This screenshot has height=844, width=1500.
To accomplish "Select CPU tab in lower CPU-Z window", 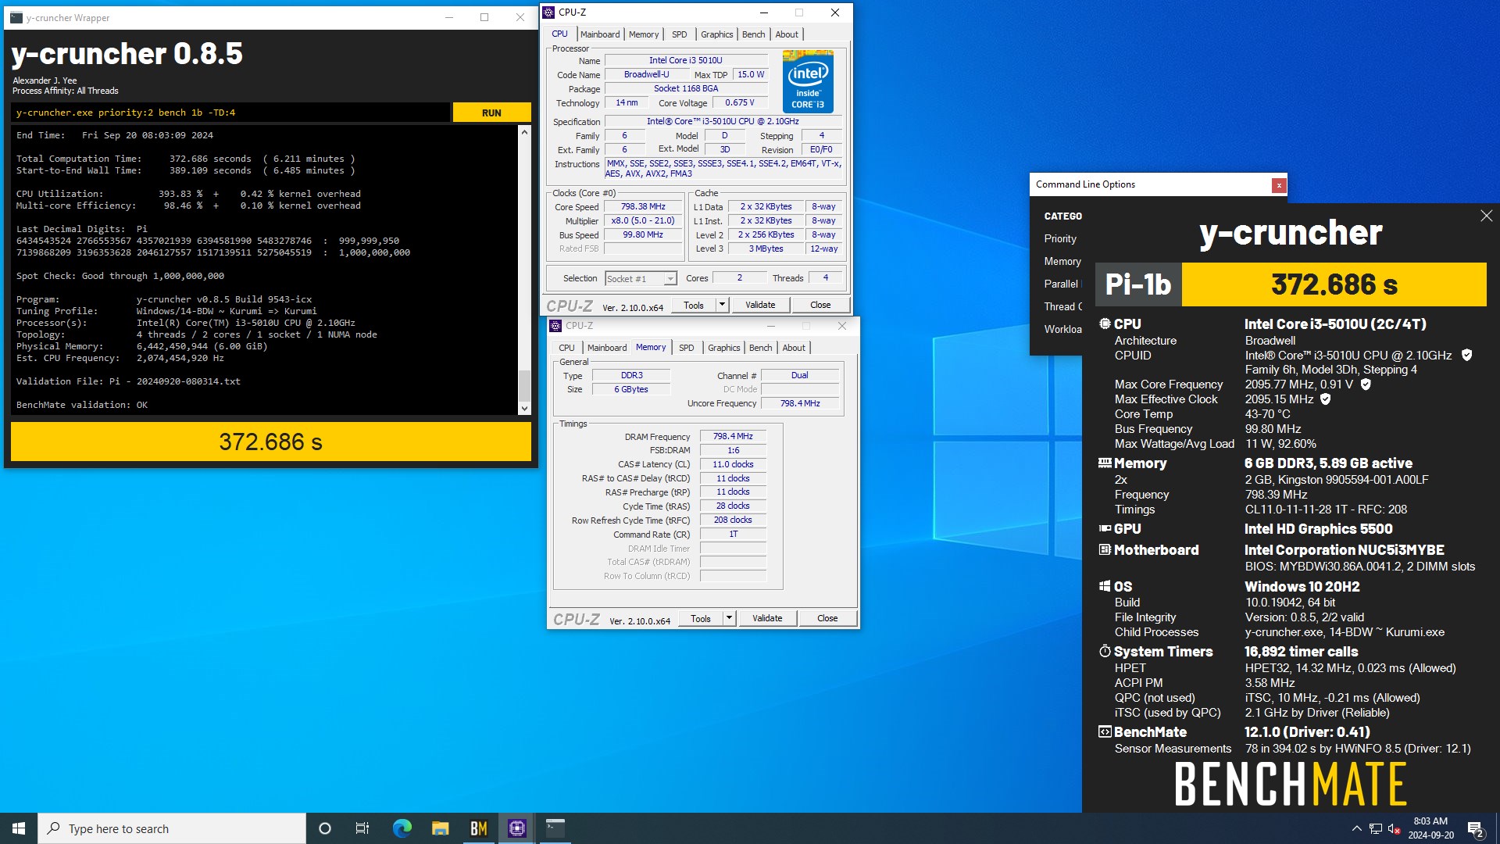I will coord(566,348).
